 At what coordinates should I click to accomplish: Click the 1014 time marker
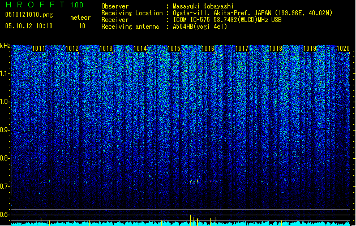tap(140, 49)
